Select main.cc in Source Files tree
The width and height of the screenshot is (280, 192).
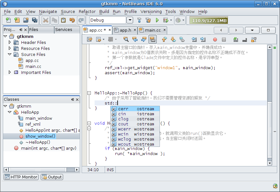(x=33, y=66)
